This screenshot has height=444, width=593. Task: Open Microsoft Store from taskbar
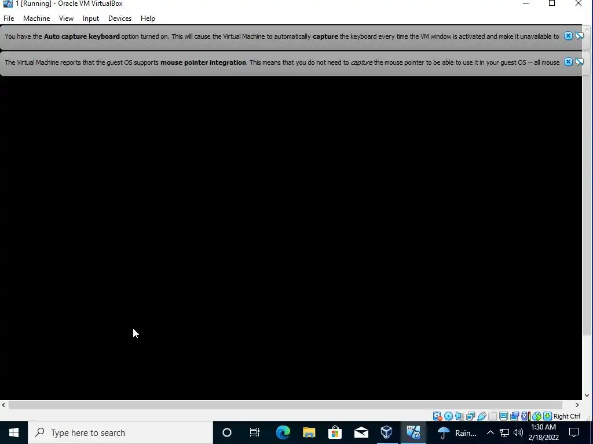(x=335, y=432)
